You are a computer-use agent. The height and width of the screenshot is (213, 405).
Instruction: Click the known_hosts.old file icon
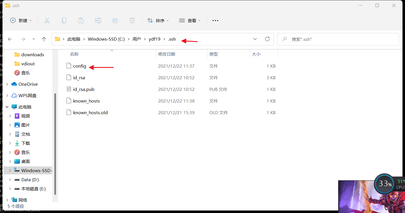[x=69, y=112]
